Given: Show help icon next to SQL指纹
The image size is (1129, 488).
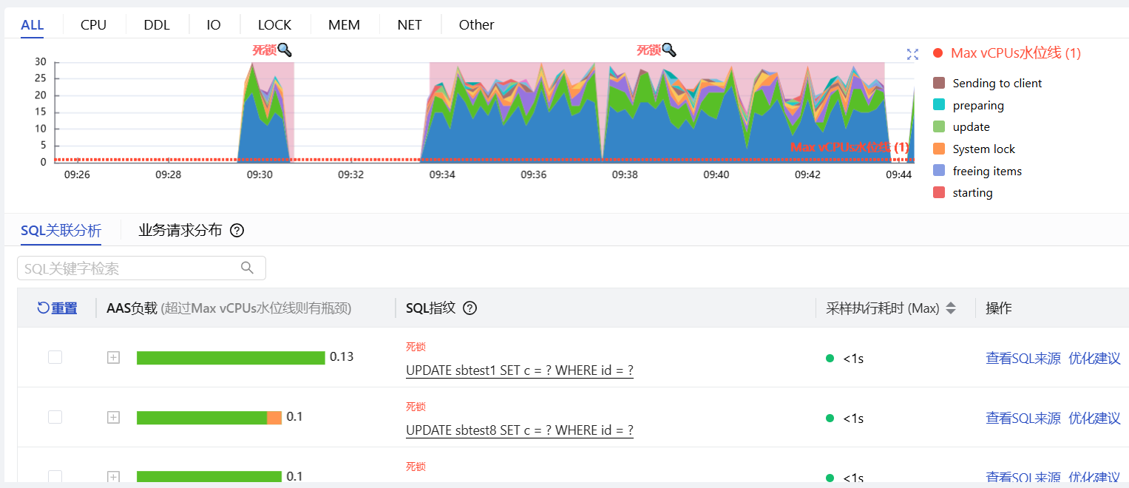Looking at the screenshot, I should coord(469,308).
